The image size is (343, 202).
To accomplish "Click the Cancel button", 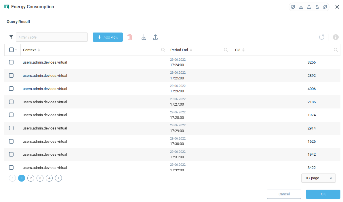I will tap(284, 194).
